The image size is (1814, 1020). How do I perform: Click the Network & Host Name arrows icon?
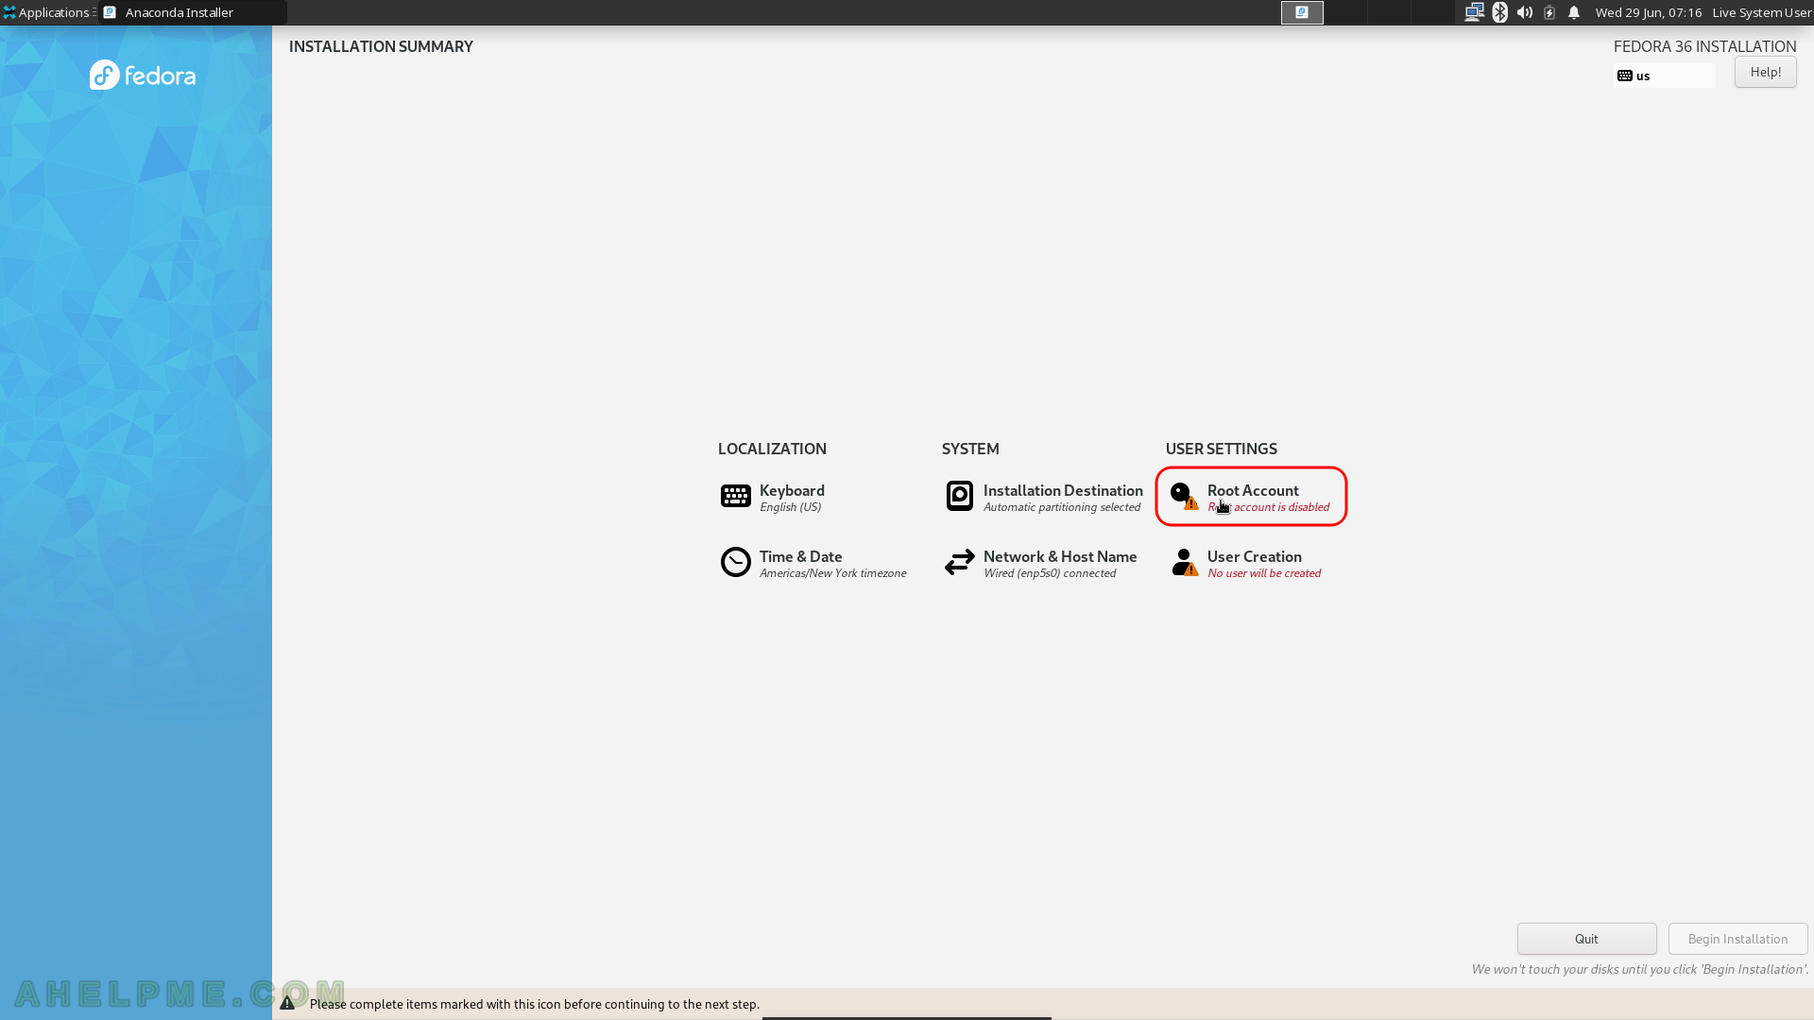click(x=959, y=562)
